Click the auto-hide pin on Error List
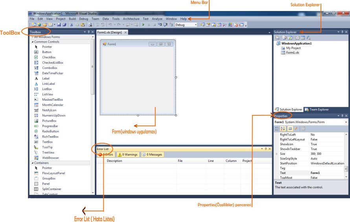Viewport: 350px width, 222px height. click(x=265, y=149)
